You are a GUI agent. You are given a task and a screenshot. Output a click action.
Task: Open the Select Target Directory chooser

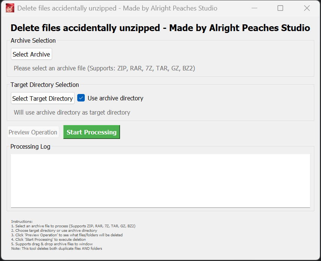coord(42,98)
